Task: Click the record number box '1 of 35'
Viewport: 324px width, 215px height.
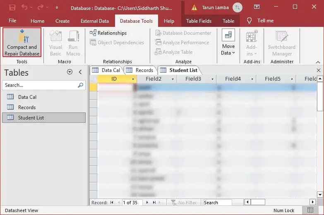Action: (x=132, y=203)
